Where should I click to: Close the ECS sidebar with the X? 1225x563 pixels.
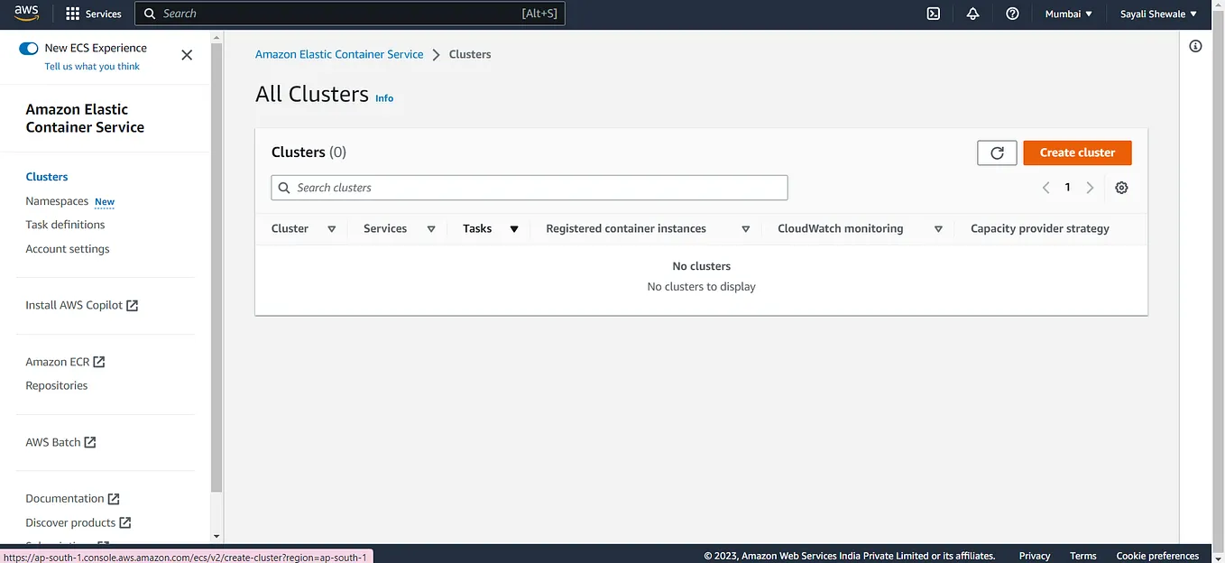click(x=187, y=54)
